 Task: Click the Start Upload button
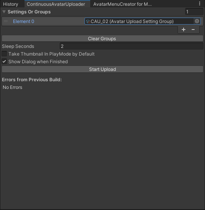click(x=102, y=69)
